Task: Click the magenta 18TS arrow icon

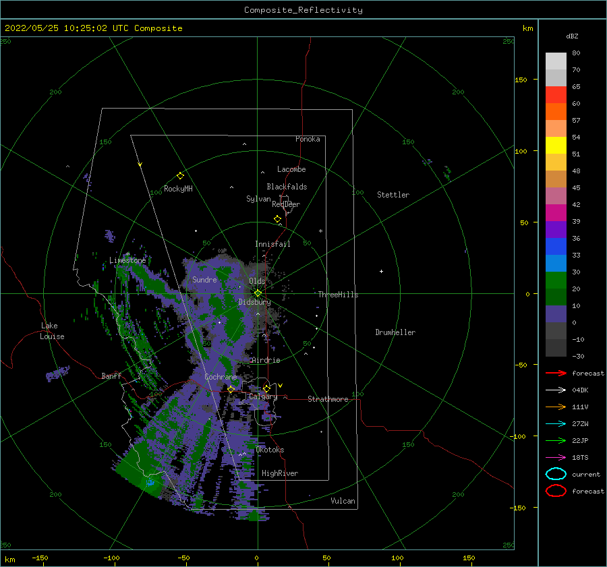Action: click(x=556, y=458)
